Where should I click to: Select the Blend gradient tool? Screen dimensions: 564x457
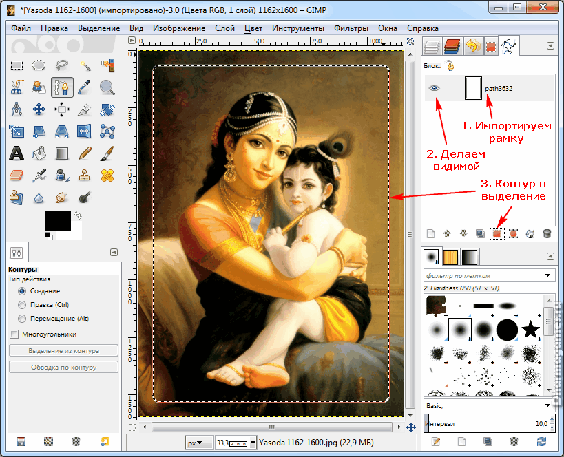point(62,153)
